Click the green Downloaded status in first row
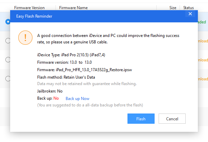208x142 pixels. (x=202, y=22)
